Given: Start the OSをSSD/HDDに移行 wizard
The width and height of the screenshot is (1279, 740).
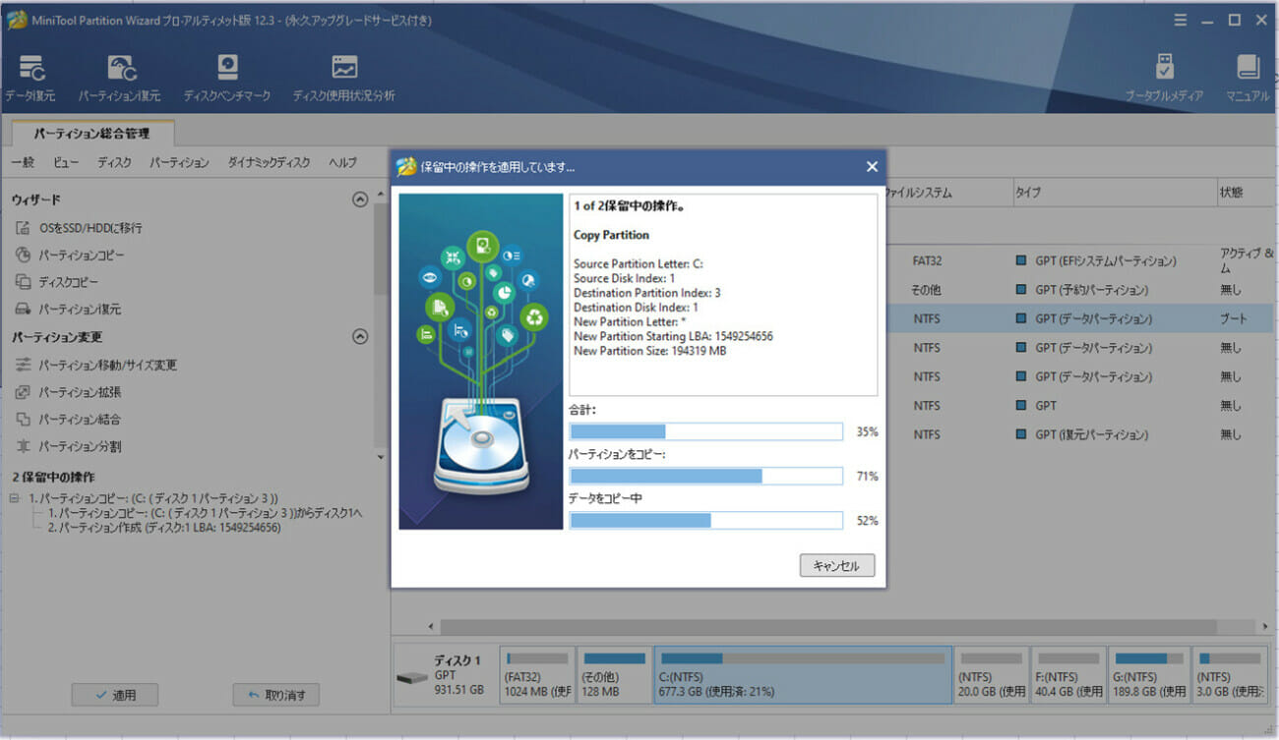Looking at the screenshot, I should (x=80, y=228).
